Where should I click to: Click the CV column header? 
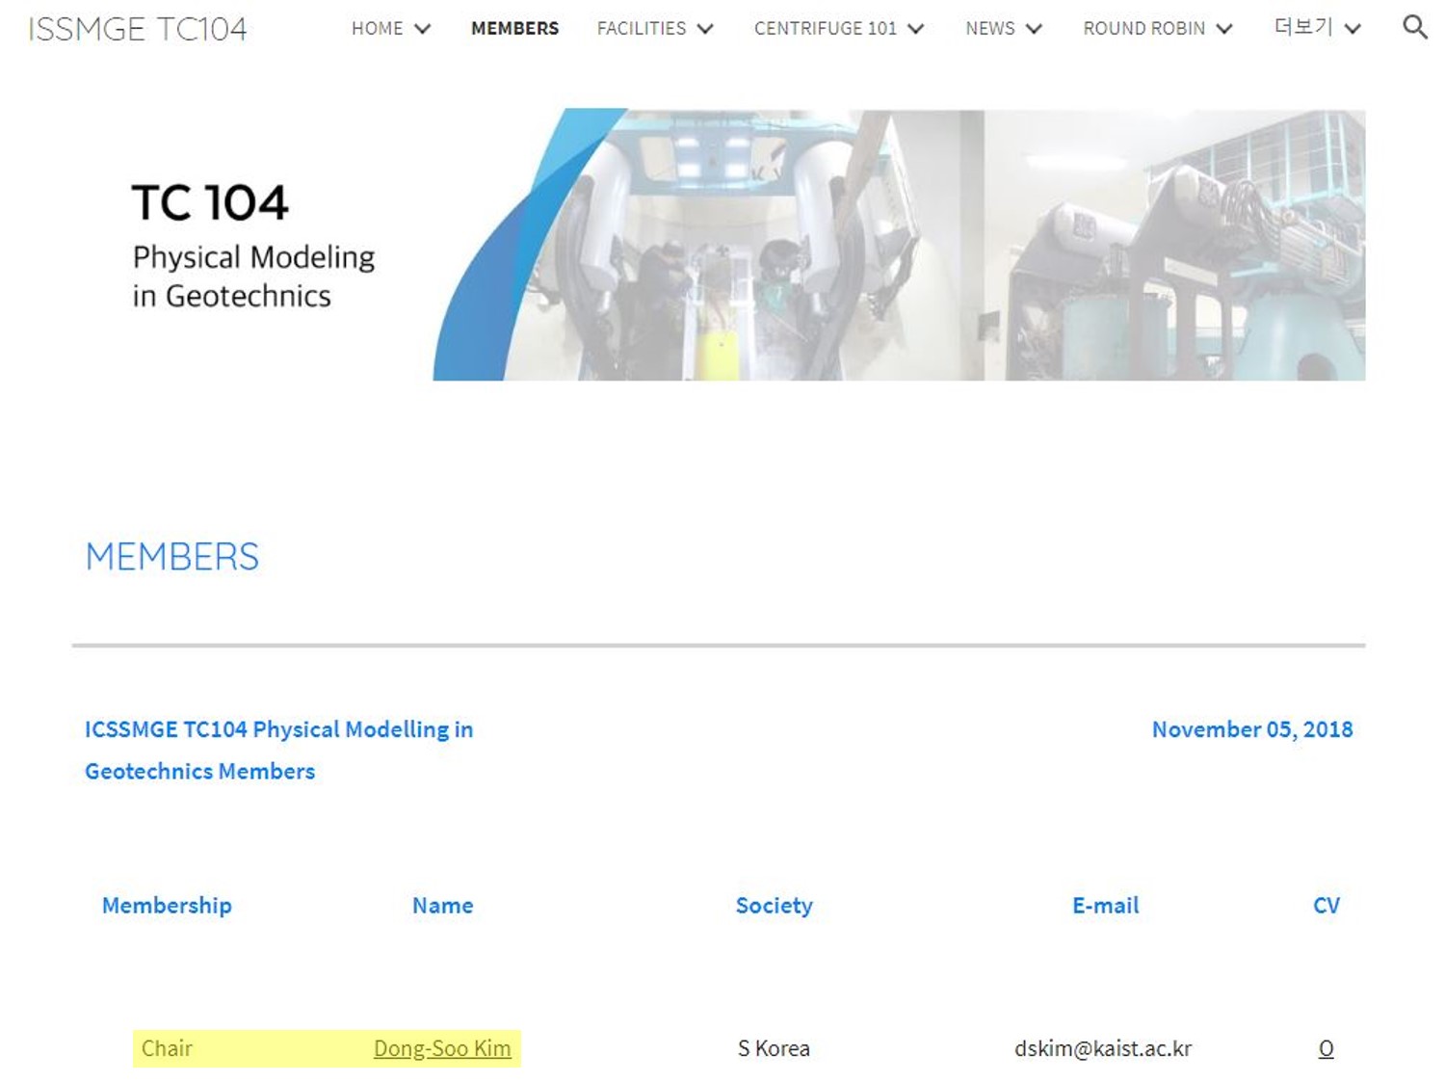click(1327, 906)
